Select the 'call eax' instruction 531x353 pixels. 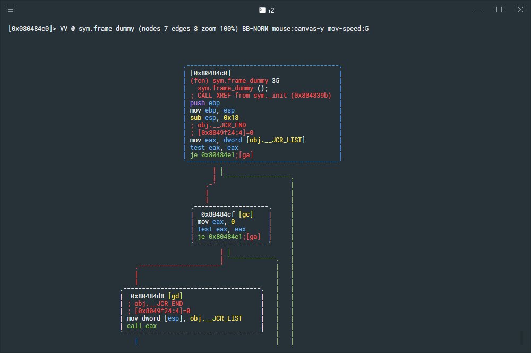pyautogui.click(x=142, y=326)
